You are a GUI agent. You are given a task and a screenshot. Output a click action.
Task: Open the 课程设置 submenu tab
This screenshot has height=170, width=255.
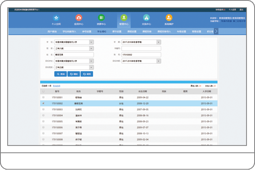tap(132, 31)
